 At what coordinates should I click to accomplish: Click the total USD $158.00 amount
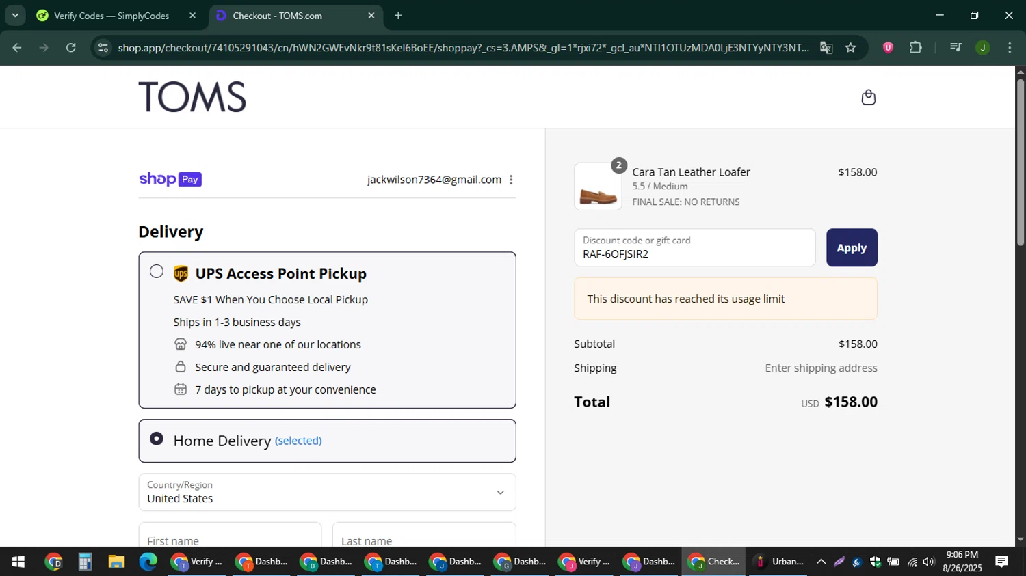(x=839, y=402)
